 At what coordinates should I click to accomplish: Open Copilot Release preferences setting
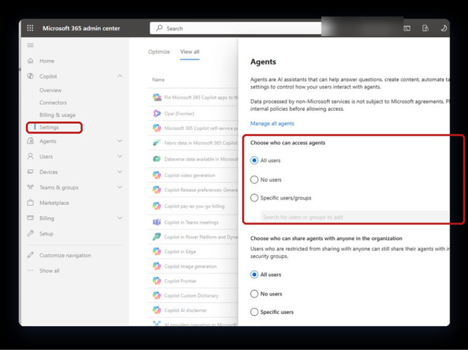coord(201,190)
